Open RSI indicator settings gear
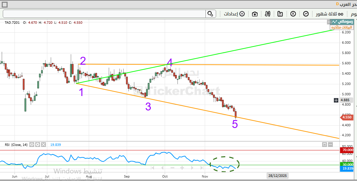The height and width of the screenshot is (181, 357). pos(38,145)
